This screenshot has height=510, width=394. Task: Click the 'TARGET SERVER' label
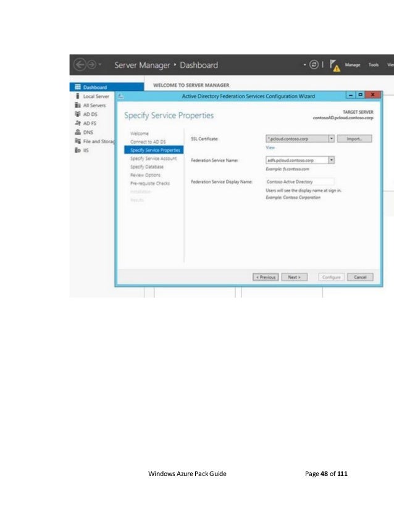coord(358,112)
